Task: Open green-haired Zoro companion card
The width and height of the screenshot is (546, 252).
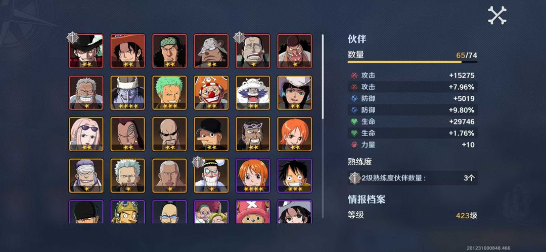Action: point(169,93)
